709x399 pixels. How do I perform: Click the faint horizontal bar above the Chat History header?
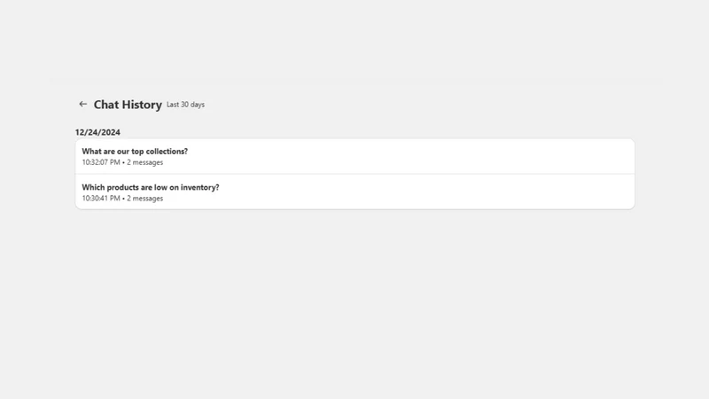(356, 82)
